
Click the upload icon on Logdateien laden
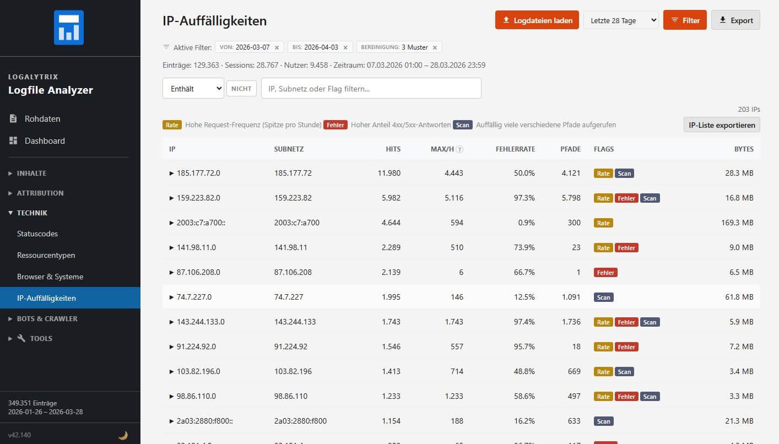click(x=505, y=19)
